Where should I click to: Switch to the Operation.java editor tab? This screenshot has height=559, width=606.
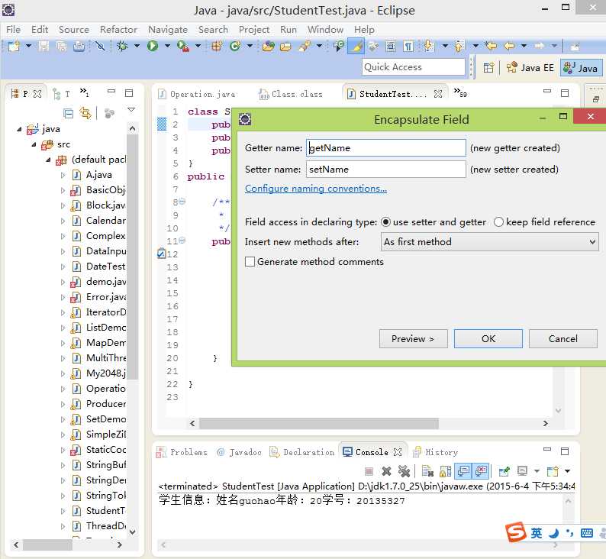coord(197,95)
